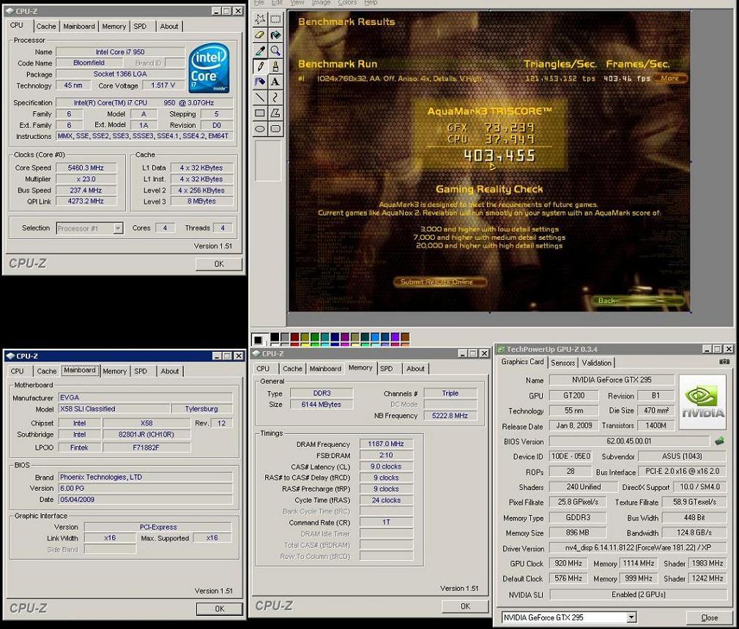Choose the Rectangle shape tool
The image size is (739, 629).
260,113
